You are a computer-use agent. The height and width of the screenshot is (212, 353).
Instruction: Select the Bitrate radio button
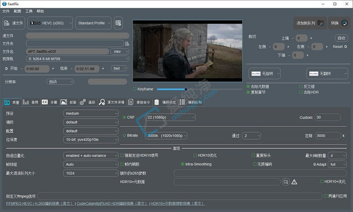click(x=124, y=135)
